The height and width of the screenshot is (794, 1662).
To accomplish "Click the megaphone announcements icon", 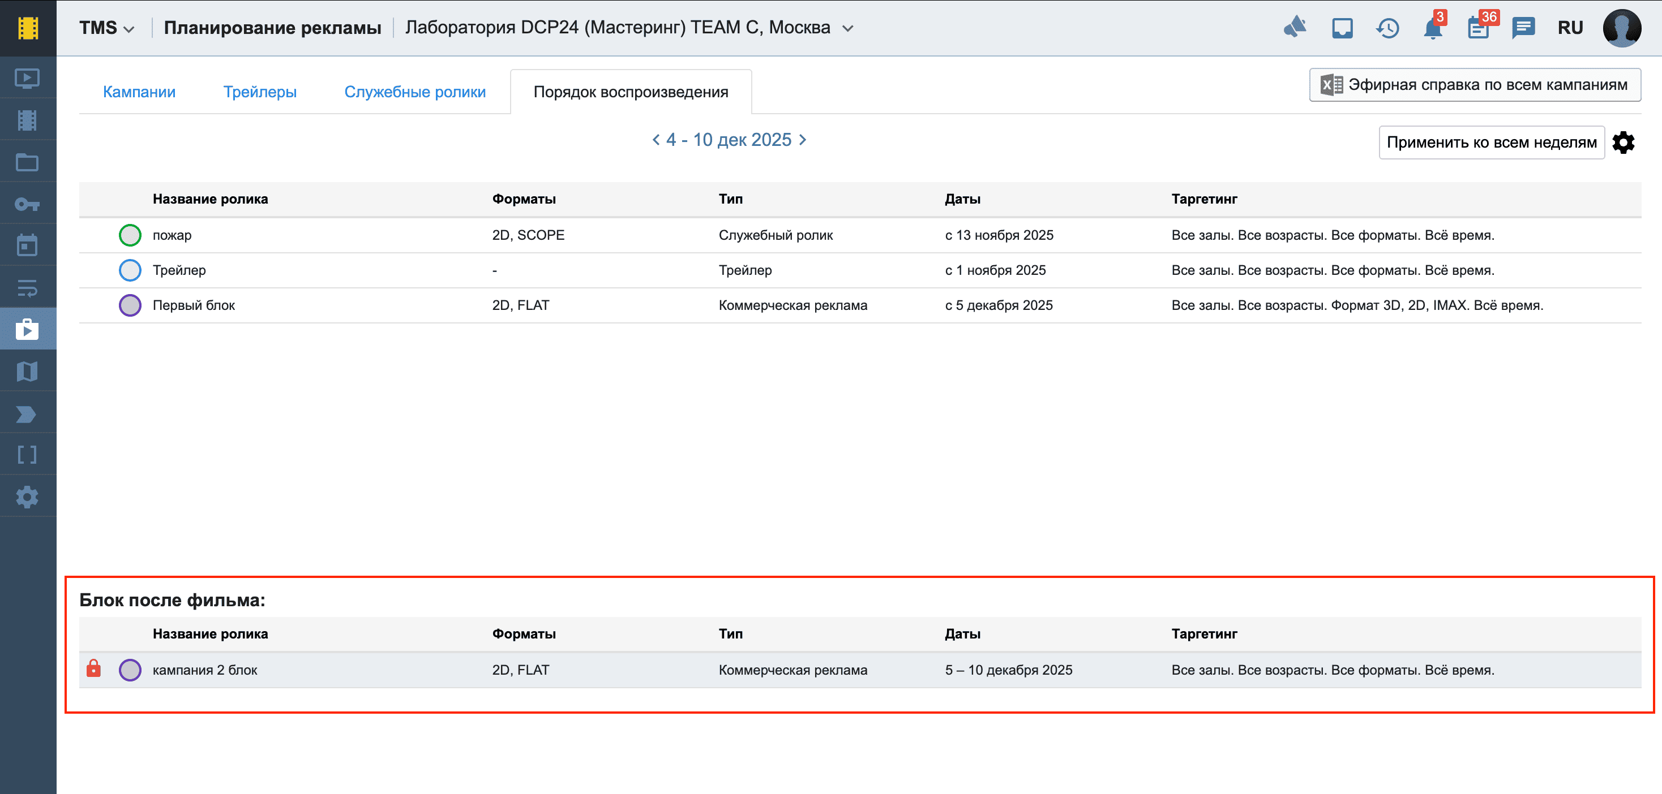I will 1295,27.
